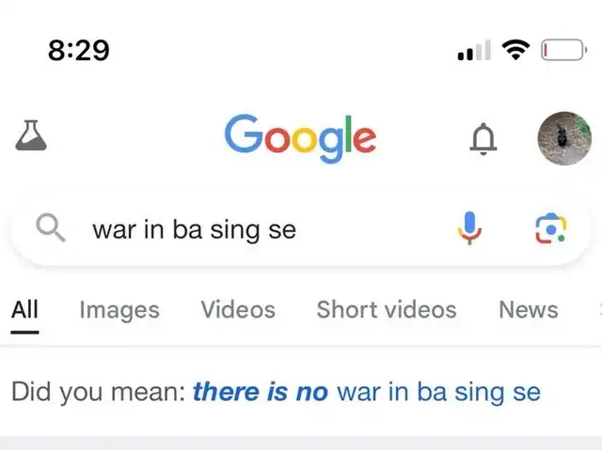Start voice search with microphone
Screen dimensions: 602x450
[x=469, y=228]
